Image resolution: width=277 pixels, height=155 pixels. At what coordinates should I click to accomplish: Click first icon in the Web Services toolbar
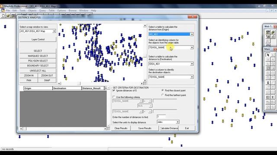pyautogui.click(x=268, y=32)
